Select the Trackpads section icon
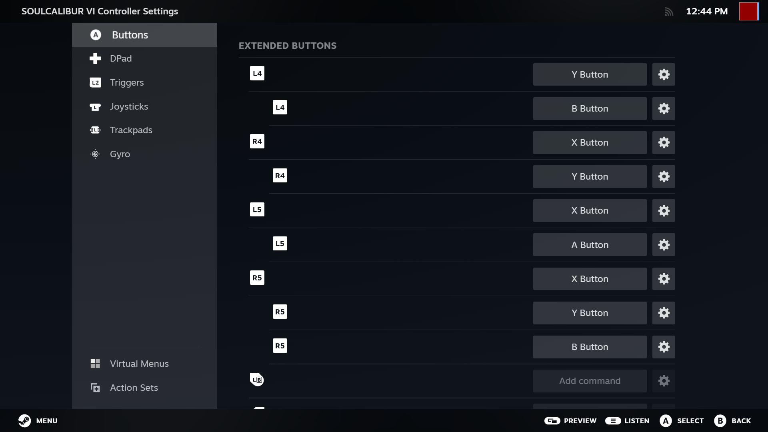The image size is (768, 432). coord(95,130)
